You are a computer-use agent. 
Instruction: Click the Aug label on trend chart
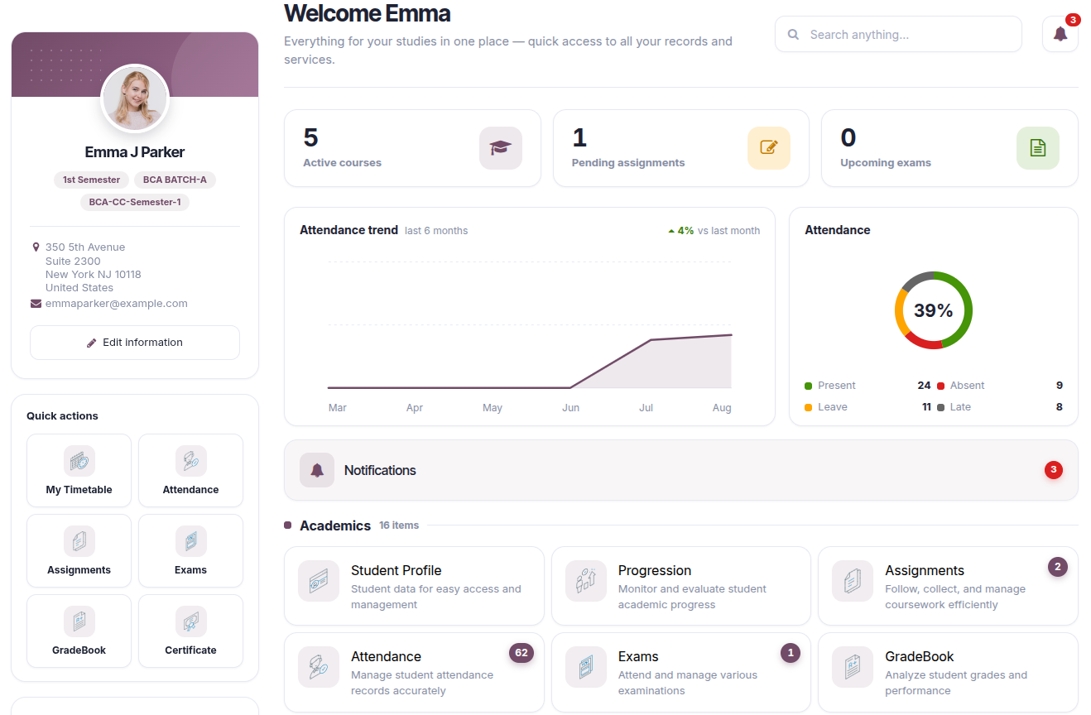pos(722,408)
